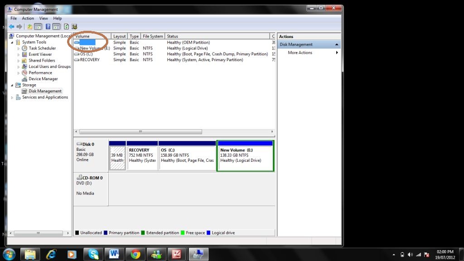The width and height of the screenshot is (464, 261).
Task: Open the Action menu
Action: tap(28, 18)
